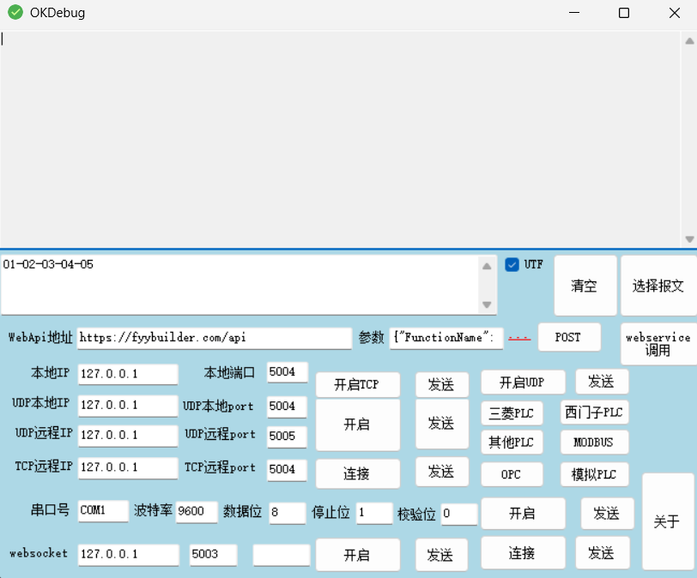Maximize the OKDebug window

tap(624, 13)
